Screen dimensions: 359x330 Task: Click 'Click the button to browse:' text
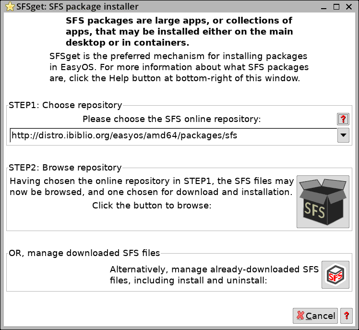tap(152, 205)
